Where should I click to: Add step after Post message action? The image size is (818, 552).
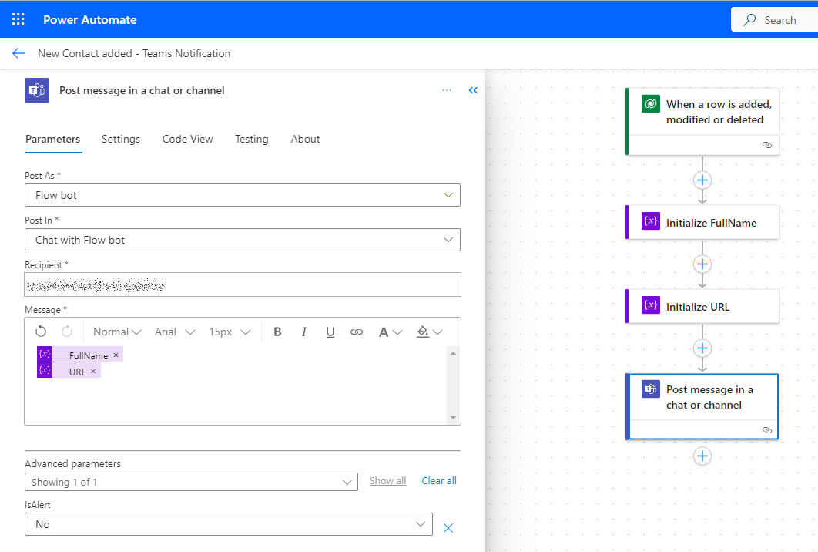tap(702, 456)
